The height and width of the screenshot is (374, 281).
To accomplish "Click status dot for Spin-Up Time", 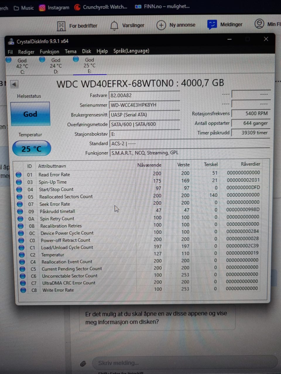I will tap(19, 182).
